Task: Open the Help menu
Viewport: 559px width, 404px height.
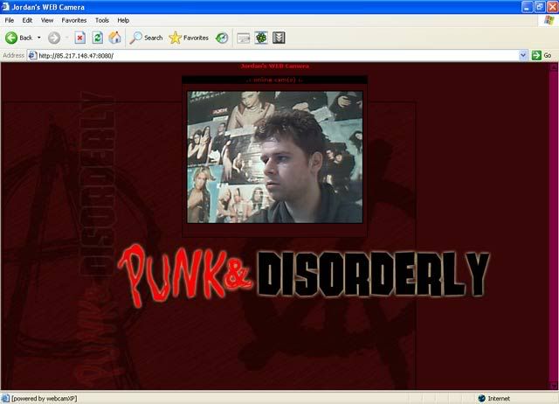Action: 123,20
